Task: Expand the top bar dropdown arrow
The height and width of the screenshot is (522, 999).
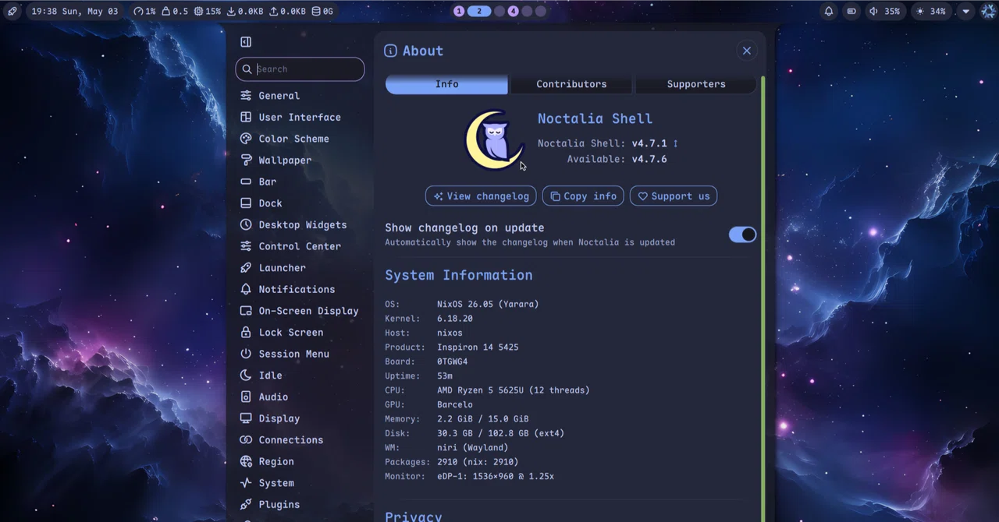Action: click(x=966, y=12)
